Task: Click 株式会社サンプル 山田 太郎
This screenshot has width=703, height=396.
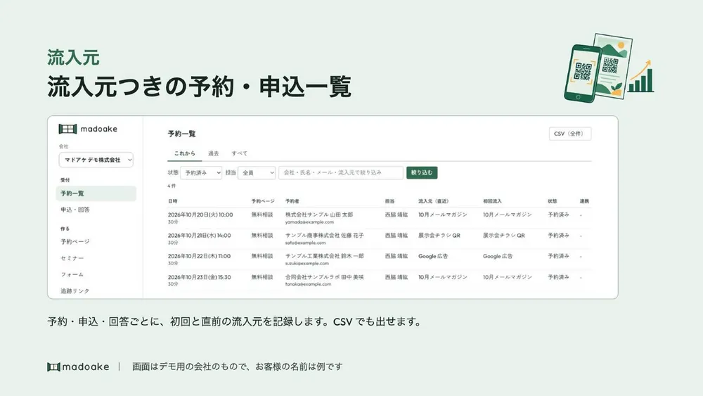Action: coord(318,215)
